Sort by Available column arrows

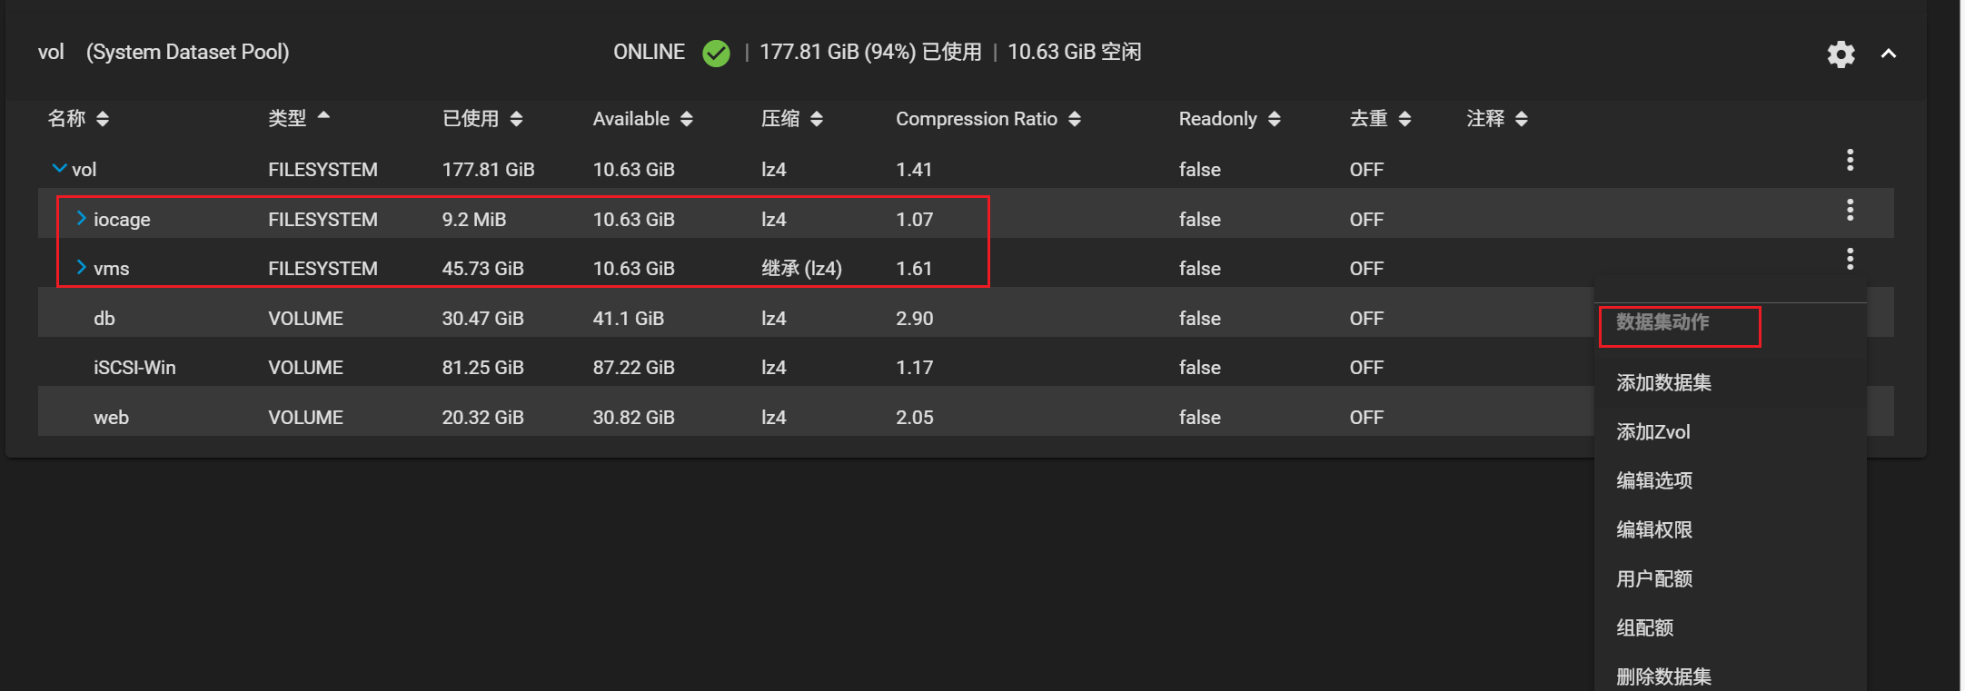click(x=687, y=119)
